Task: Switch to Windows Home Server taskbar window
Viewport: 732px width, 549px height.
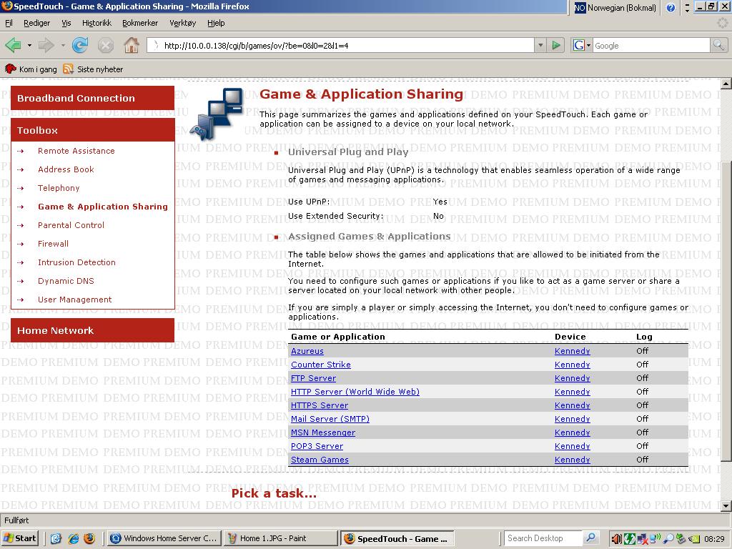Action: 164,538
